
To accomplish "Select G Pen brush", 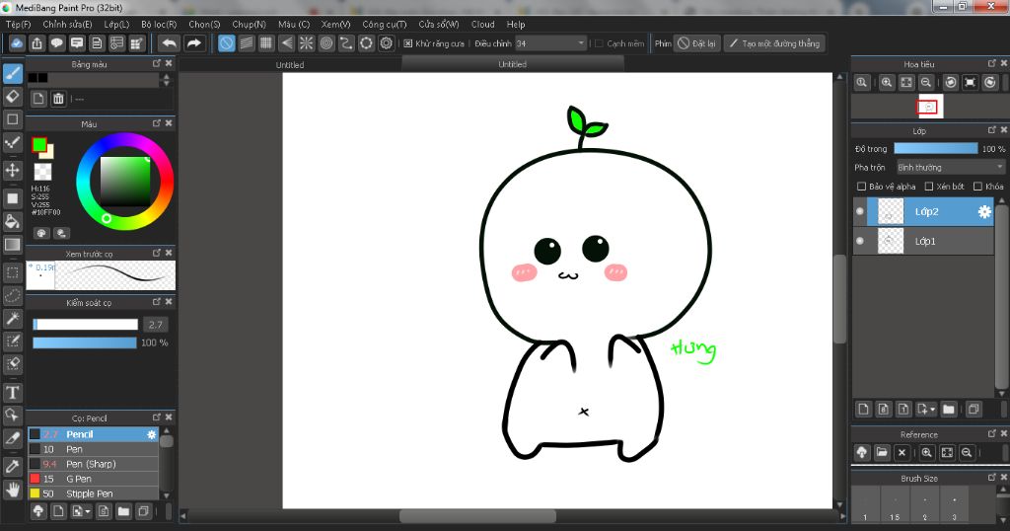I will [x=93, y=479].
